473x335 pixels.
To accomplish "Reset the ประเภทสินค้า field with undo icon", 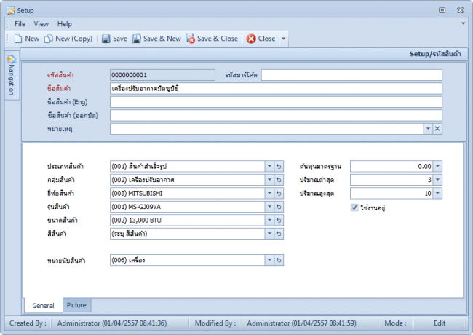I will [x=279, y=166].
